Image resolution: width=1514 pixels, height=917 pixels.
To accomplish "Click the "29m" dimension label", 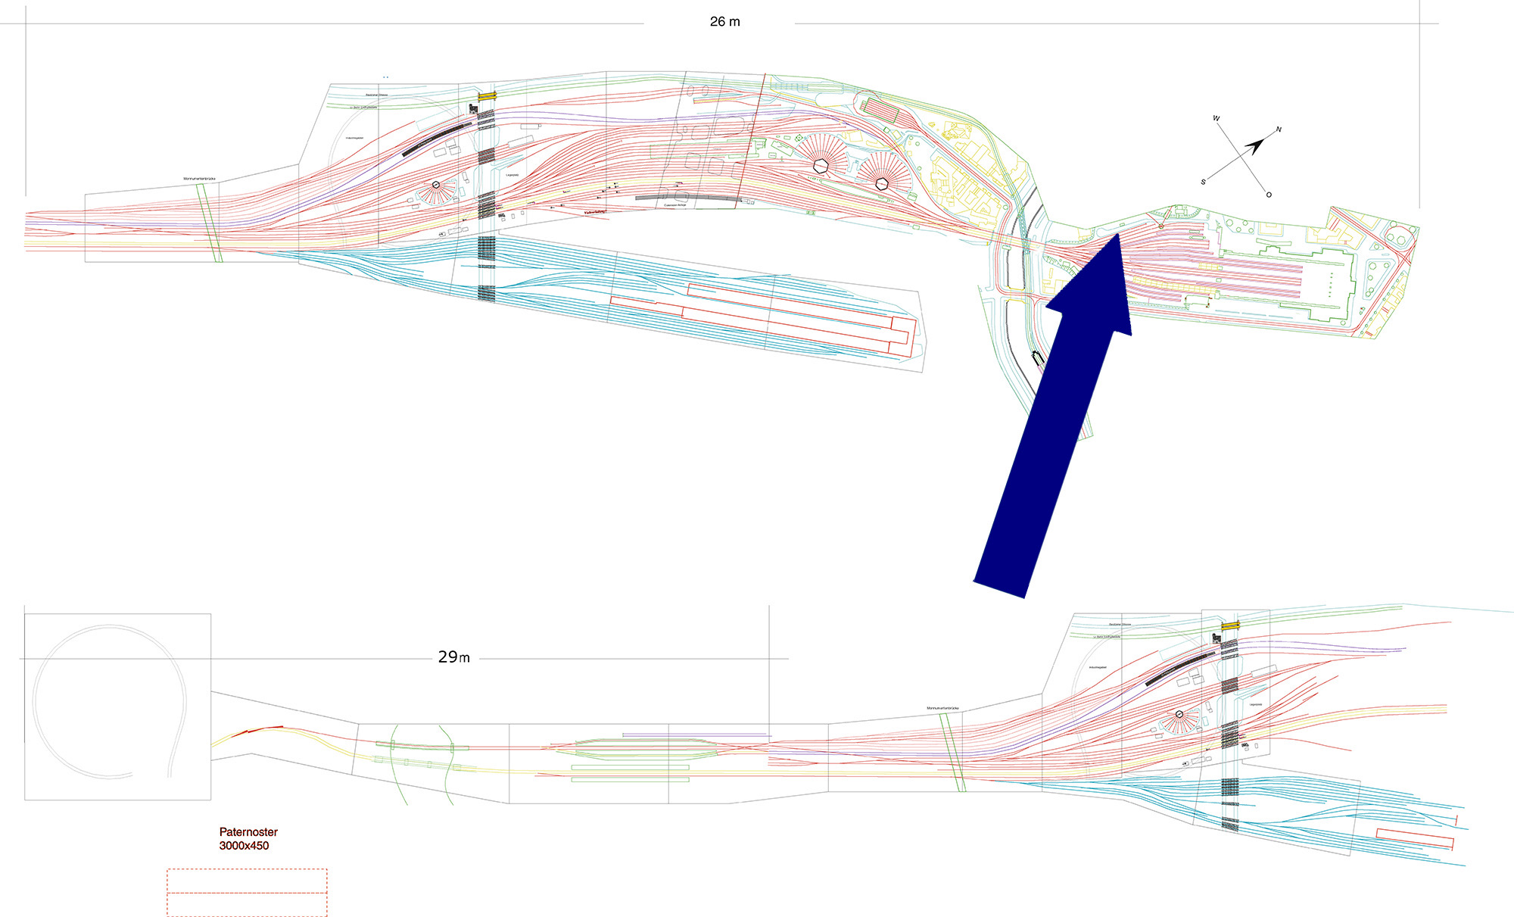I will [x=453, y=657].
